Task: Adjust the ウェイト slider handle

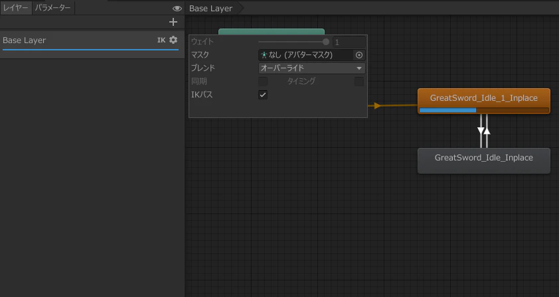Action: coord(326,42)
